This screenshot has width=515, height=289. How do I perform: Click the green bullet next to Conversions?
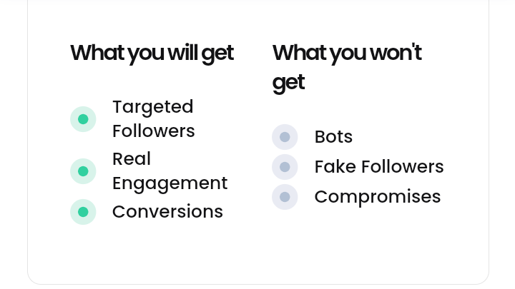[x=83, y=212]
